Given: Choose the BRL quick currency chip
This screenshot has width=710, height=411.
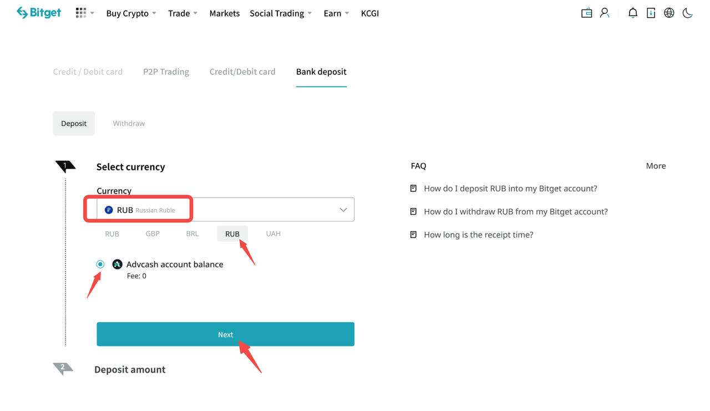Looking at the screenshot, I should (x=192, y=234).
